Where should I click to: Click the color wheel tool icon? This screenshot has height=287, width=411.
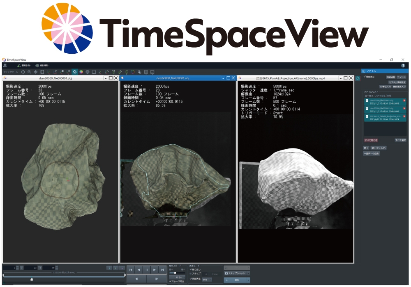click(x=81, y=71)
